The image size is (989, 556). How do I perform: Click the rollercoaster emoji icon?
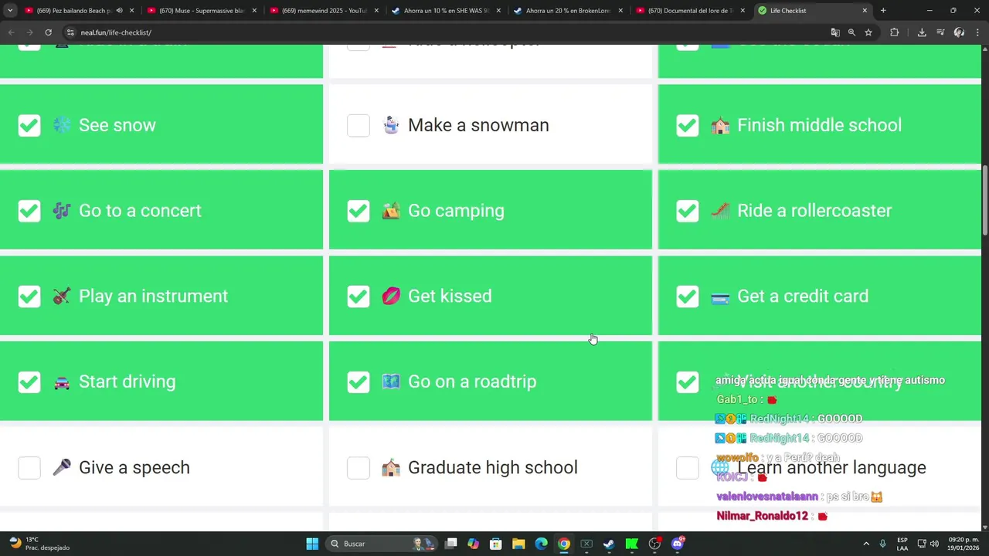[720, 211]
